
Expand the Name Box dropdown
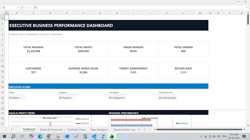(18, 7)
